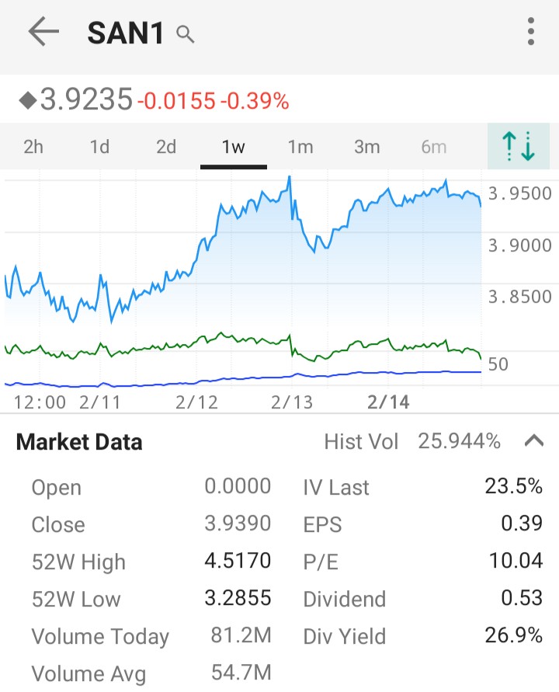Tap the Market Data heading
Image resolution: width=559 pixels, height=692 pixels.
tap(79, 442)
